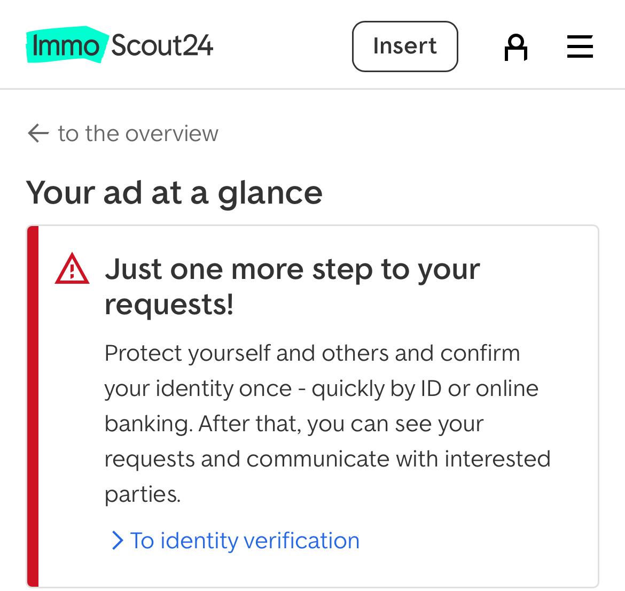
Task: Click the 'Just one more step' alert title
Action: 292,269
